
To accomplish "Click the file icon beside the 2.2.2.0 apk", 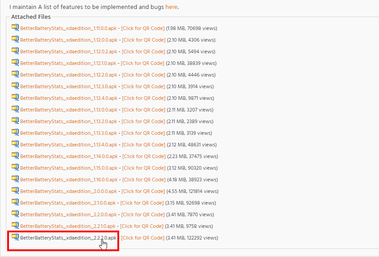I will click(x=15, y=237).
